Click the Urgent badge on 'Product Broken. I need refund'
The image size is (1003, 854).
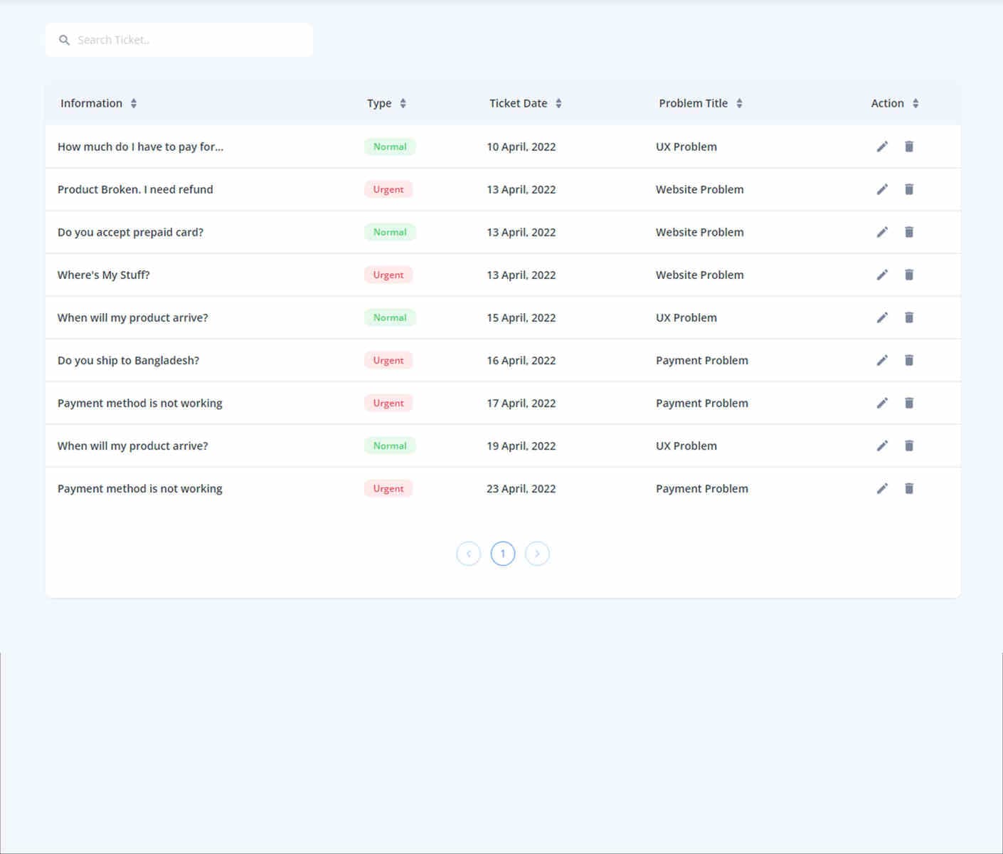click(388, 189)
